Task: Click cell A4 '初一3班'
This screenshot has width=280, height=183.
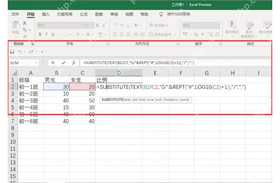Action: tap(31, 100)
